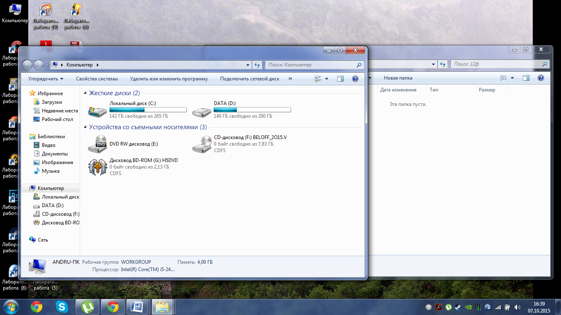Select DATA (D:) in the navigation tree
This screenshot has height=315, width=561.
[53, 205]
